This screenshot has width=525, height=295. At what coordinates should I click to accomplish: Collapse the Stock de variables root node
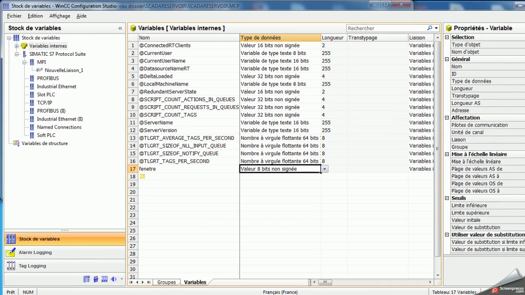pos(9,38)
